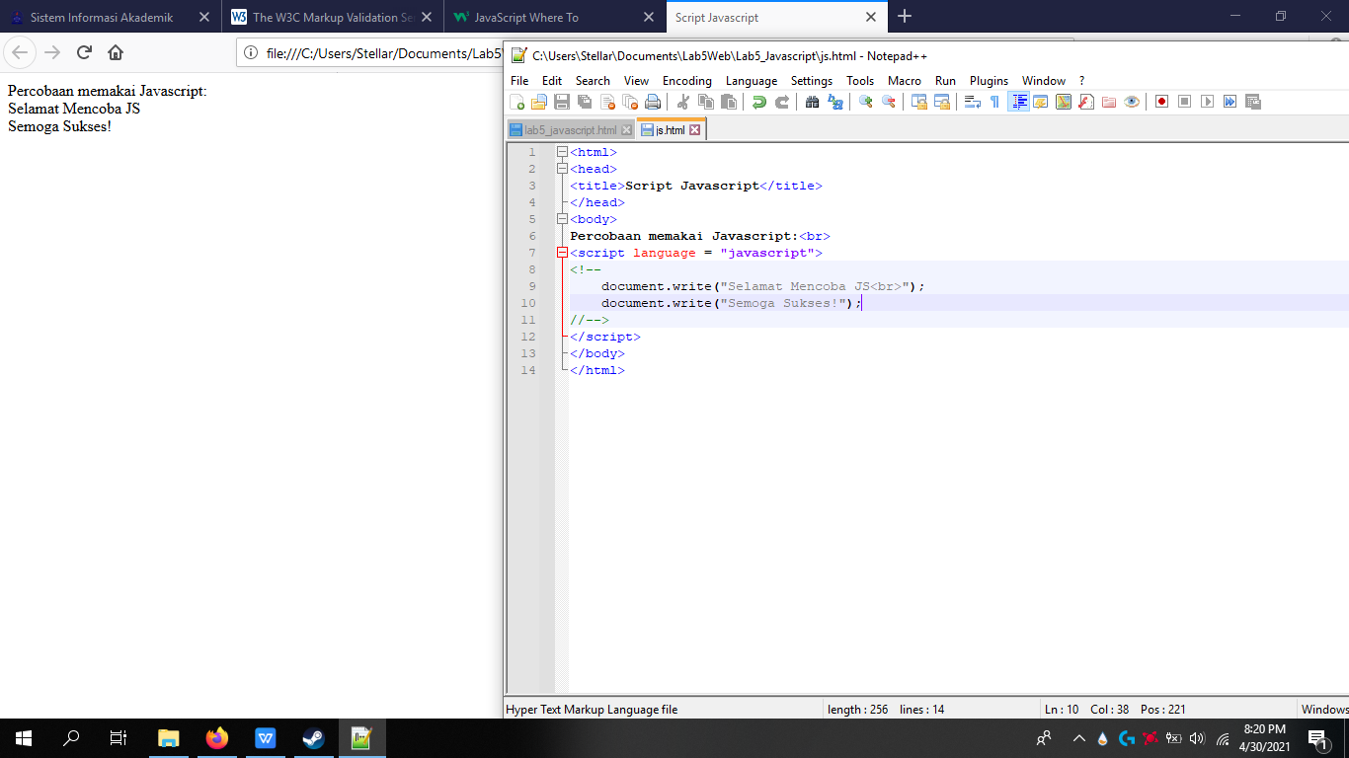Toggle the Document Map toolbar icon
This screenshot has width=1349, height=758.
tap(1063, 102)
